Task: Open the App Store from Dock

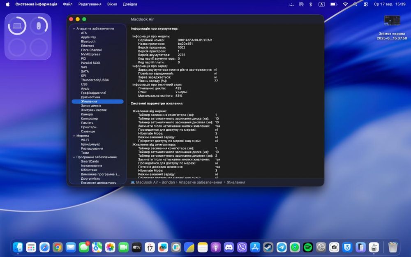Action: click(x=255, y=247)
